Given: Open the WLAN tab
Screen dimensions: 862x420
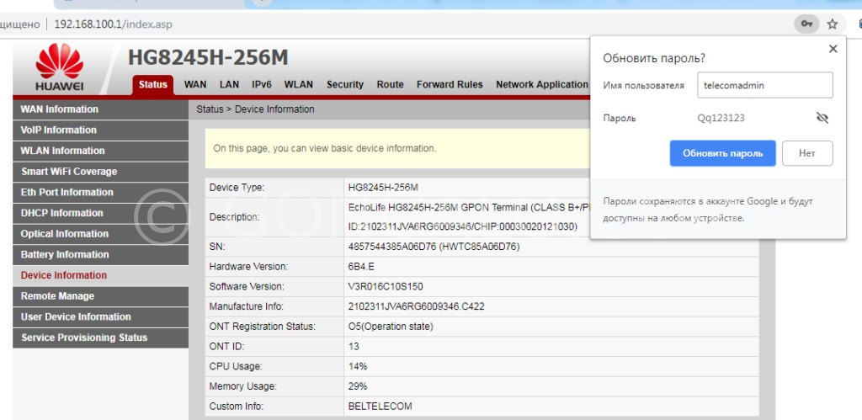Looking at the screenshot, I should tap(299, 85).
